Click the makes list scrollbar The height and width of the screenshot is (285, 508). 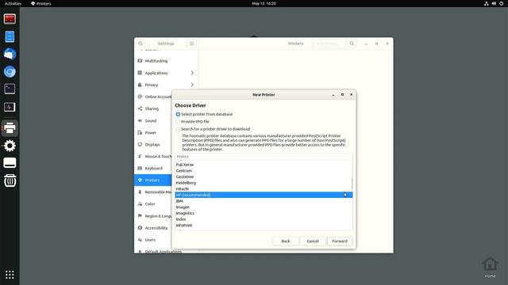click(x=352, y=183)
